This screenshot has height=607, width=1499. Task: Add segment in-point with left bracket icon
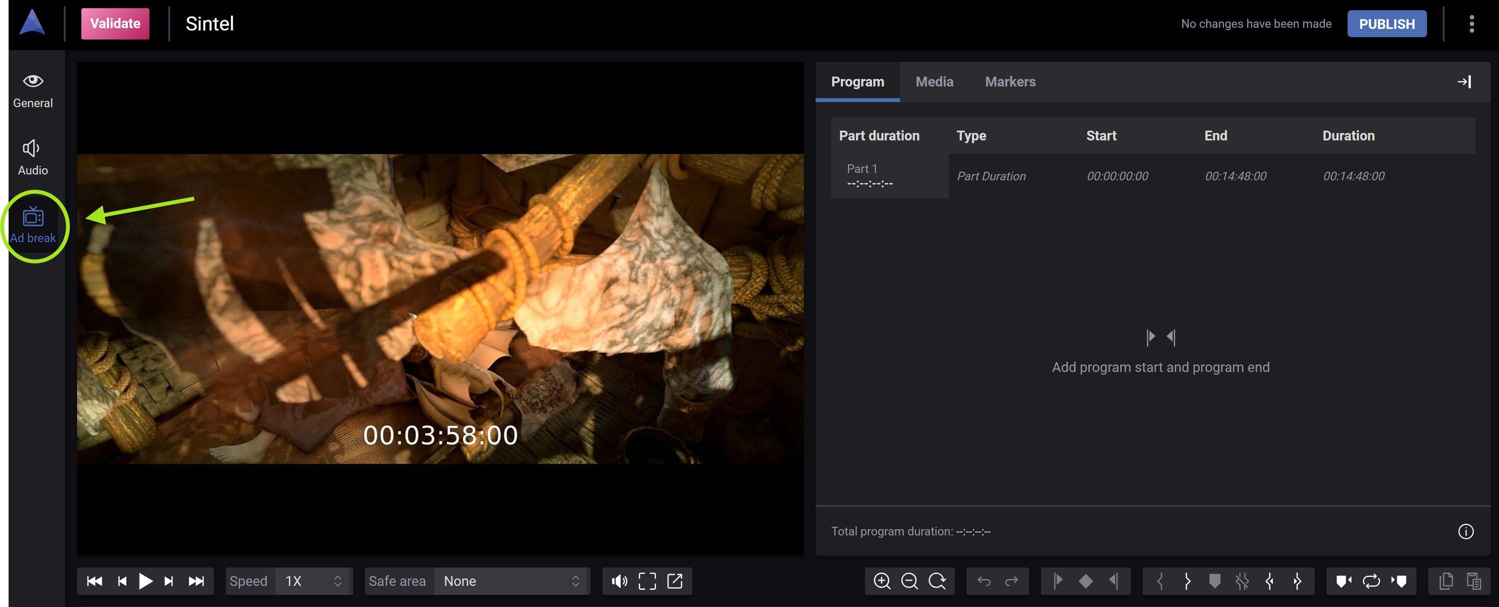[x=1160, y=581]
